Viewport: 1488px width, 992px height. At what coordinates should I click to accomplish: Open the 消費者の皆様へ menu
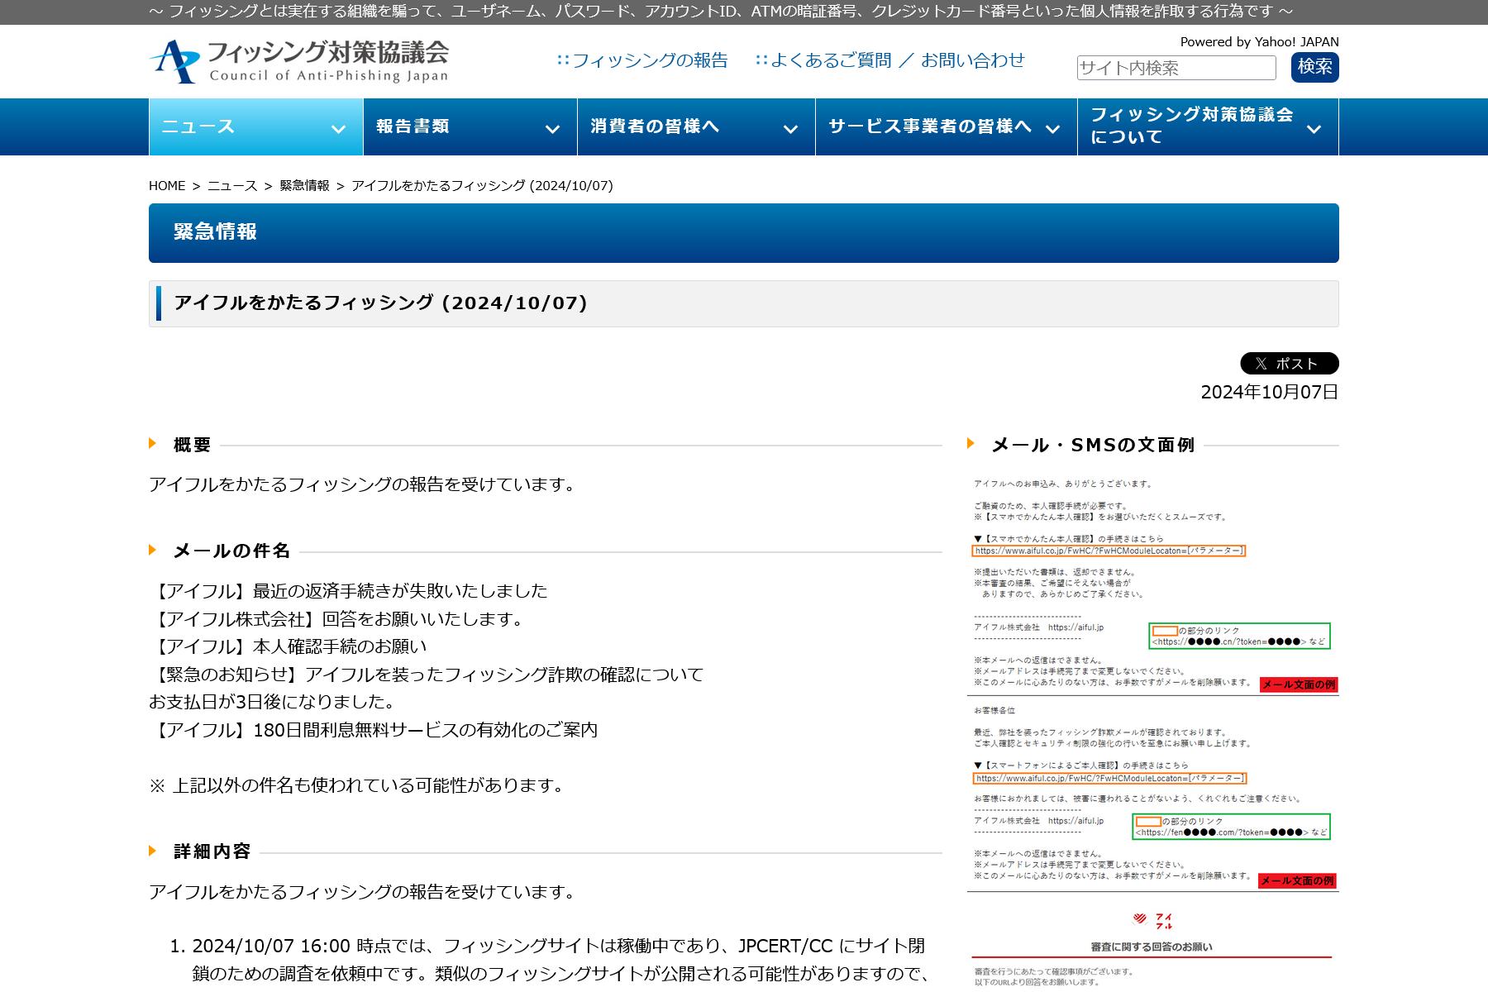pos(696,126)
